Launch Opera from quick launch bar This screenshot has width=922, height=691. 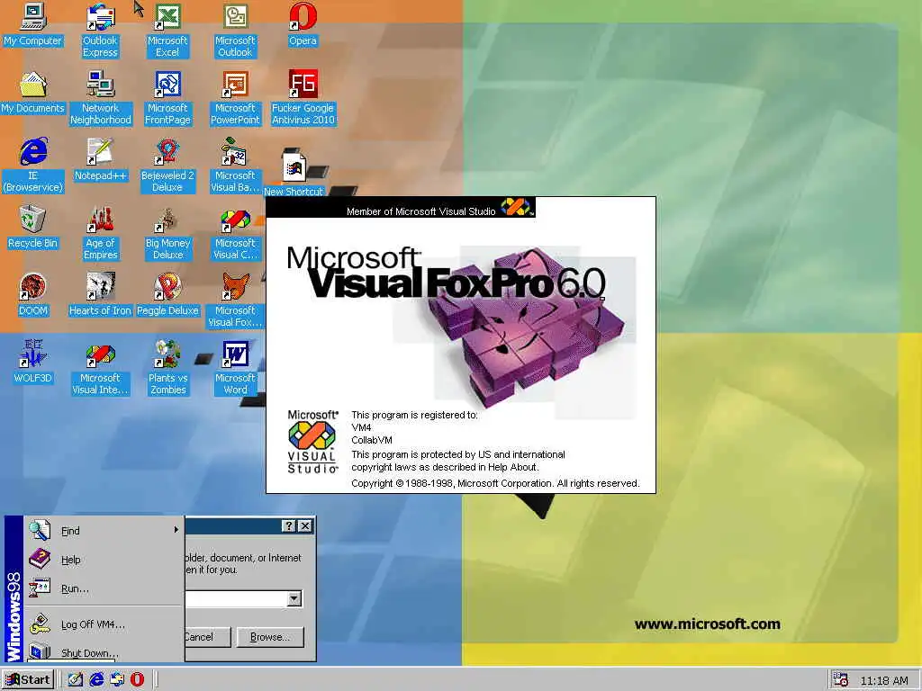(x=137, y=680)
